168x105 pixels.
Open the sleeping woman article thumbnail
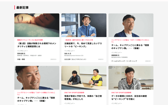37,25
